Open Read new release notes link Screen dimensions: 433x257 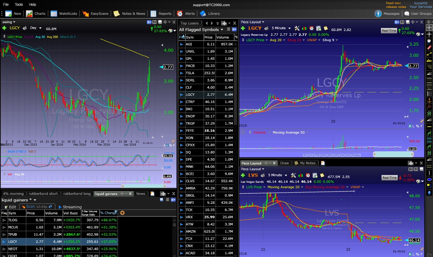(396, 5)
